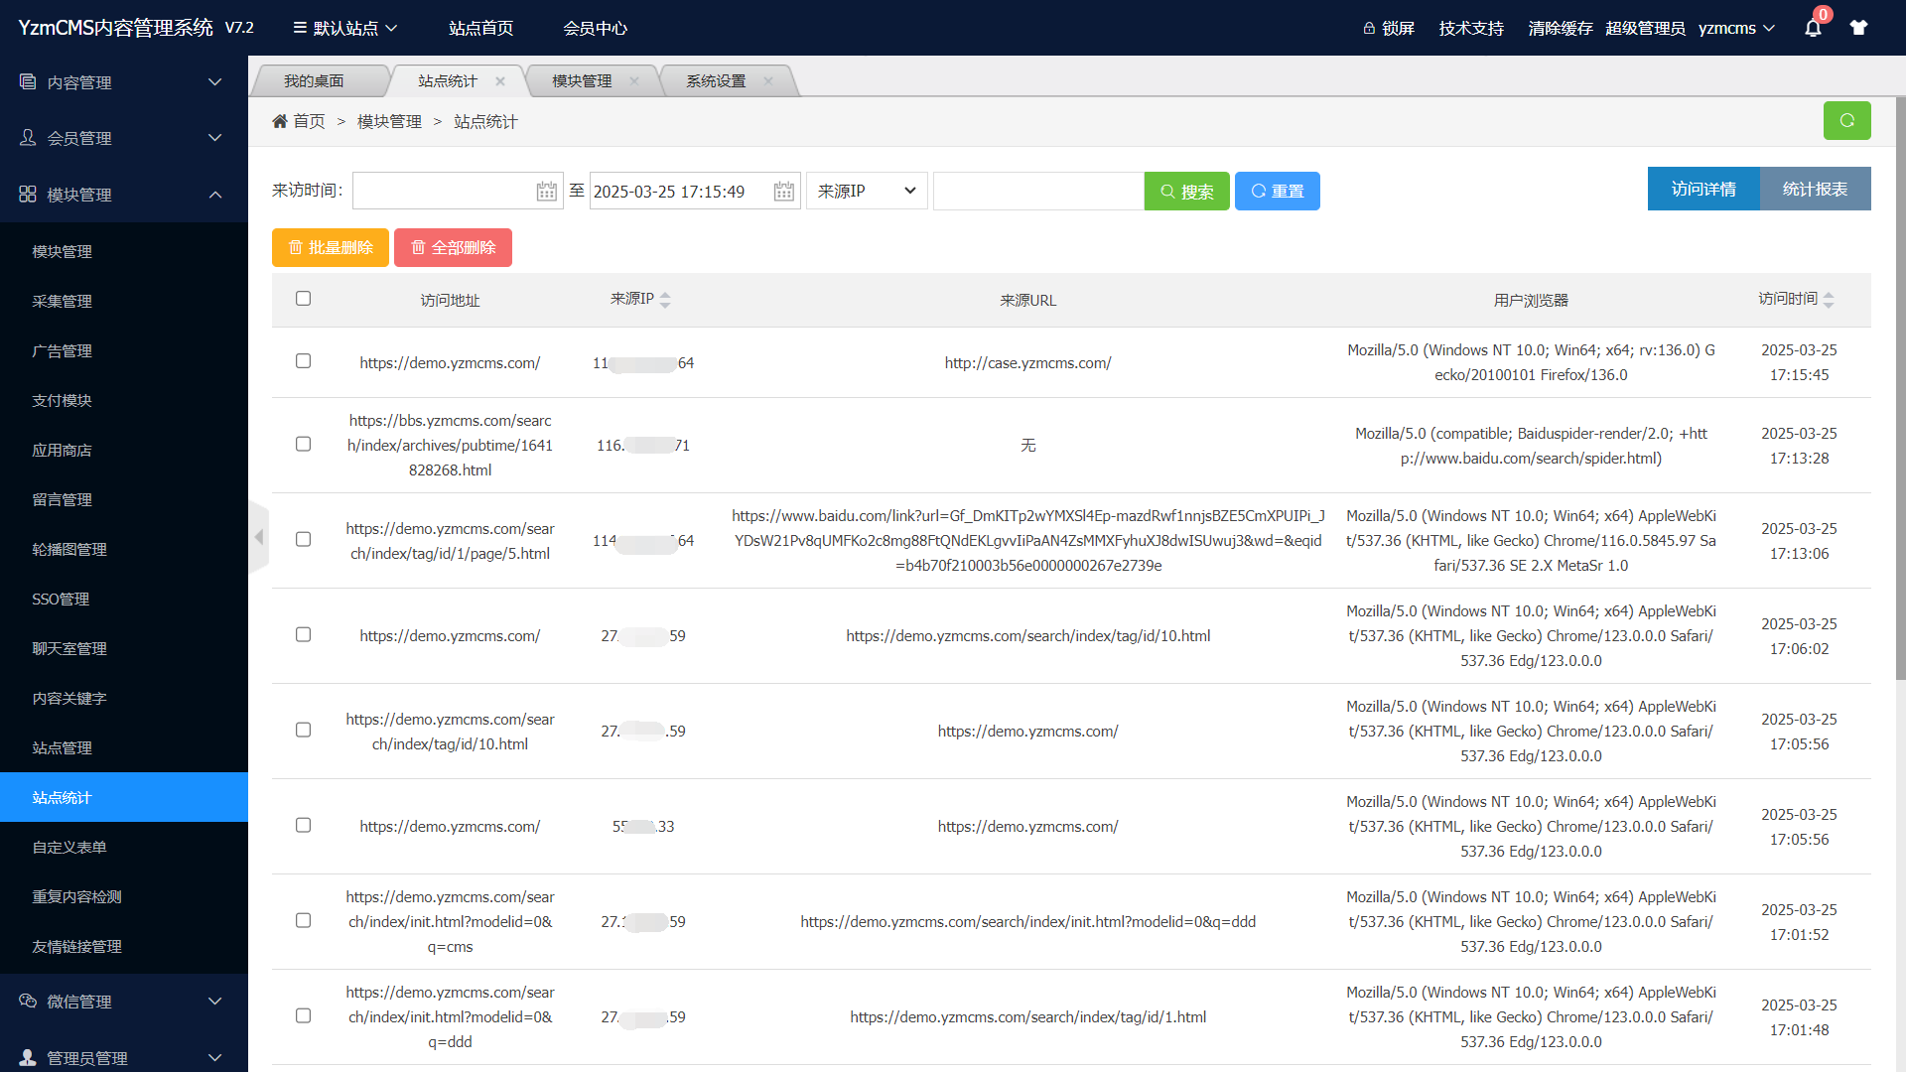The width and height of the screenshot is (1906, 1072).
Task: Sort by 来源IP column arrows
Action: [x=665, y=300]
